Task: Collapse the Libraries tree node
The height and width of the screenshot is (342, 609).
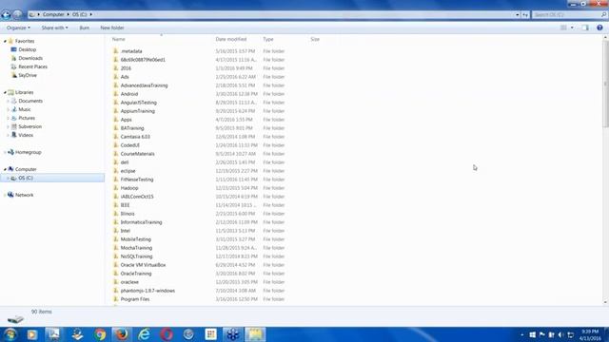Action: [5, 92]
